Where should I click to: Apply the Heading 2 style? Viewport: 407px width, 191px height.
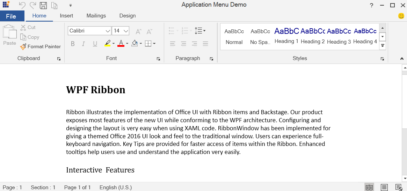(x=313, y=36)
